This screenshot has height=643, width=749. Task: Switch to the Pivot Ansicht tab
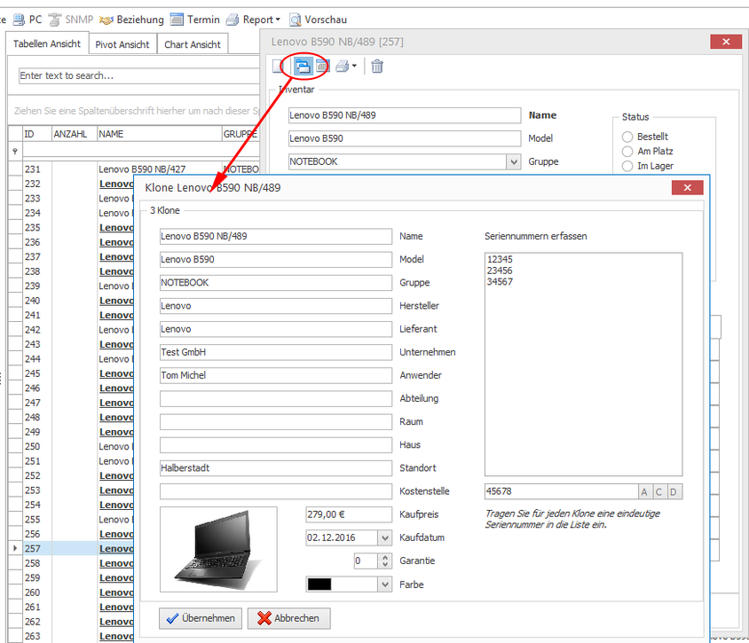pyautogui.click(x=122, y=44)
